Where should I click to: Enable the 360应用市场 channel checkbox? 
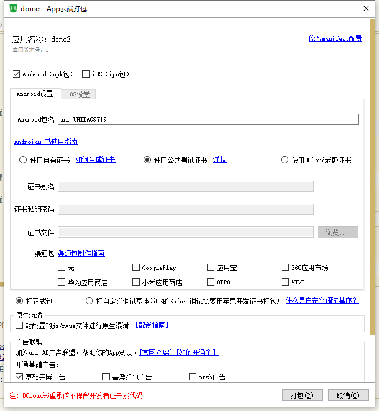coord(286,268)
